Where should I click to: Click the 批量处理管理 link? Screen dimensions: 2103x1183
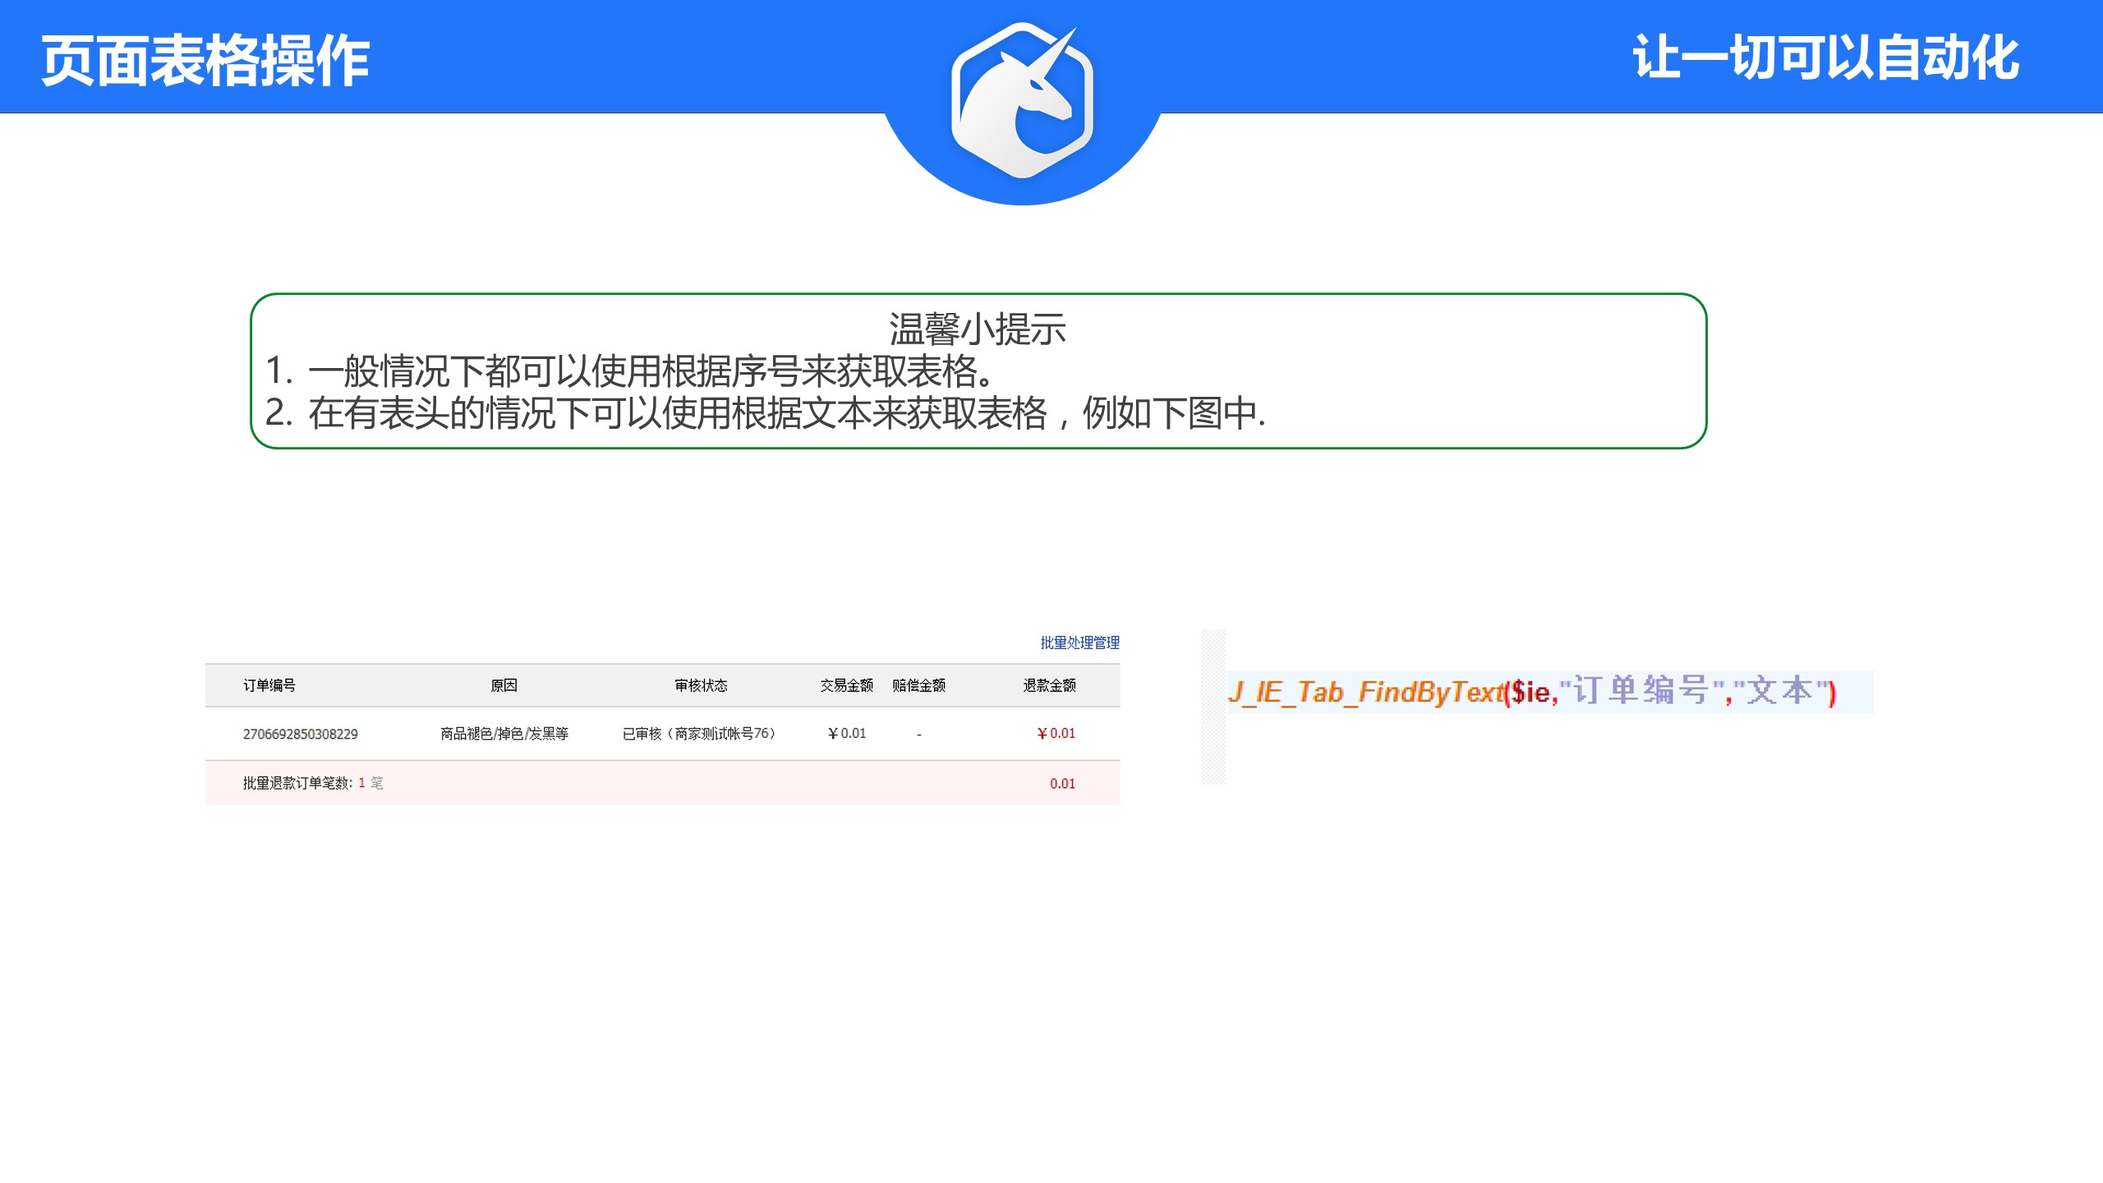click(x=1079, y=642)
